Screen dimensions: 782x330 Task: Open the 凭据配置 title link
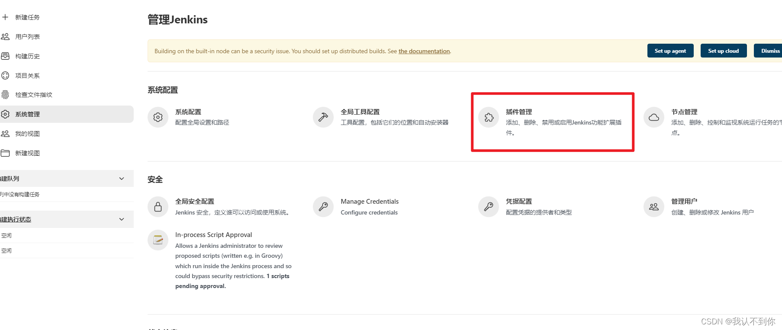click(x=519, y=202)
